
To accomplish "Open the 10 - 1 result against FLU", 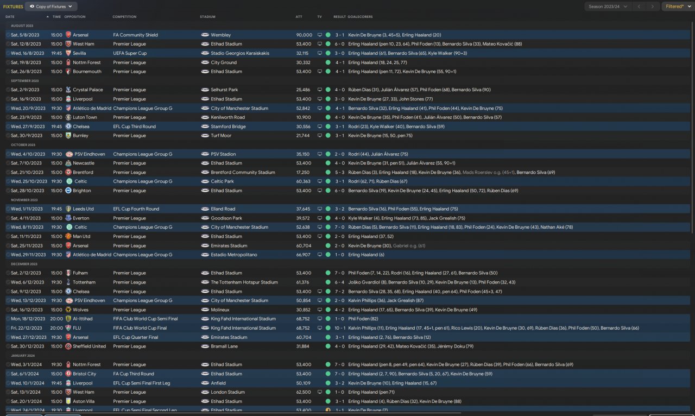I will tap(339, 328).
